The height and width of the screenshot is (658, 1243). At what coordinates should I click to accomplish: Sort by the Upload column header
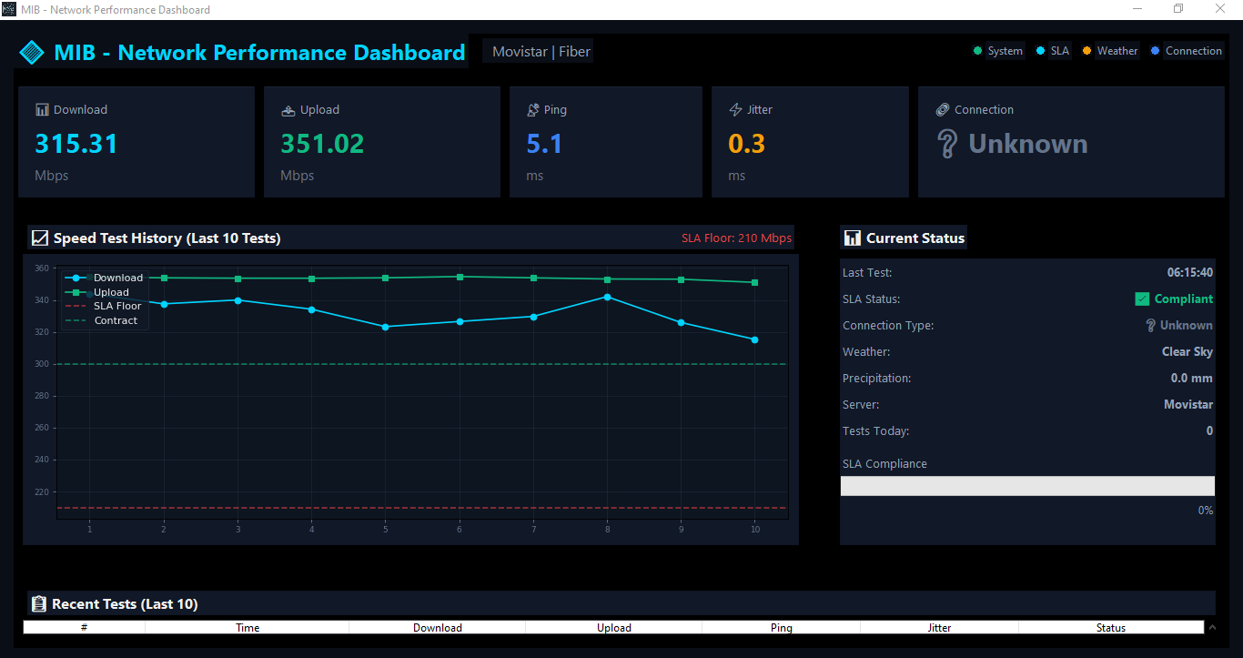(x=614, y=628)
